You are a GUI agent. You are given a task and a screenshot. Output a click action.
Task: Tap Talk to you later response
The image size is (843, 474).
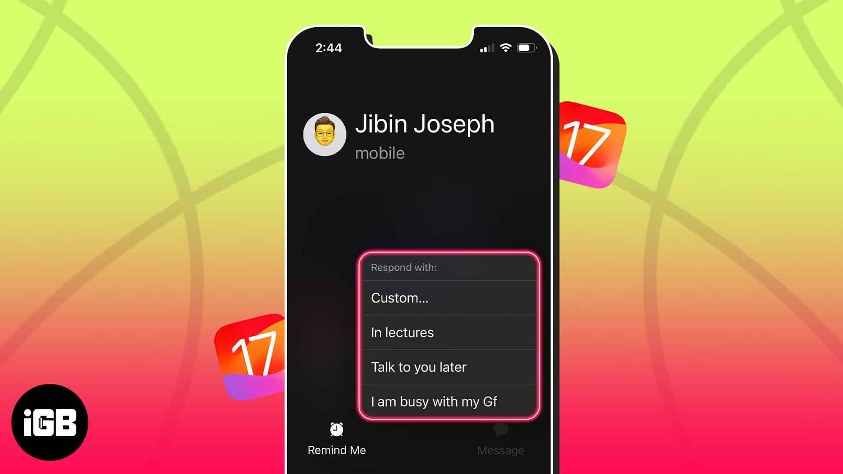pos(449,367)
